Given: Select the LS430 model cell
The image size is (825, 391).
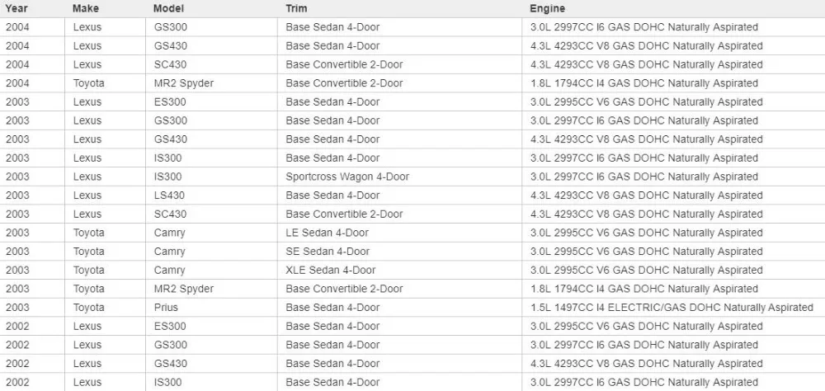Looking at the screenshot, I should (211, 195).
